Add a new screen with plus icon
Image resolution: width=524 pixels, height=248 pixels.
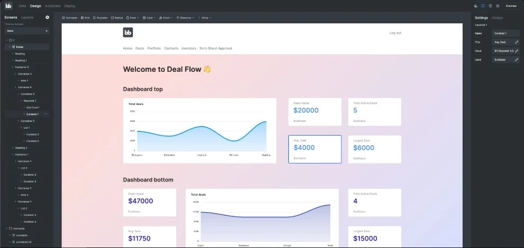[x=47, y=17]
